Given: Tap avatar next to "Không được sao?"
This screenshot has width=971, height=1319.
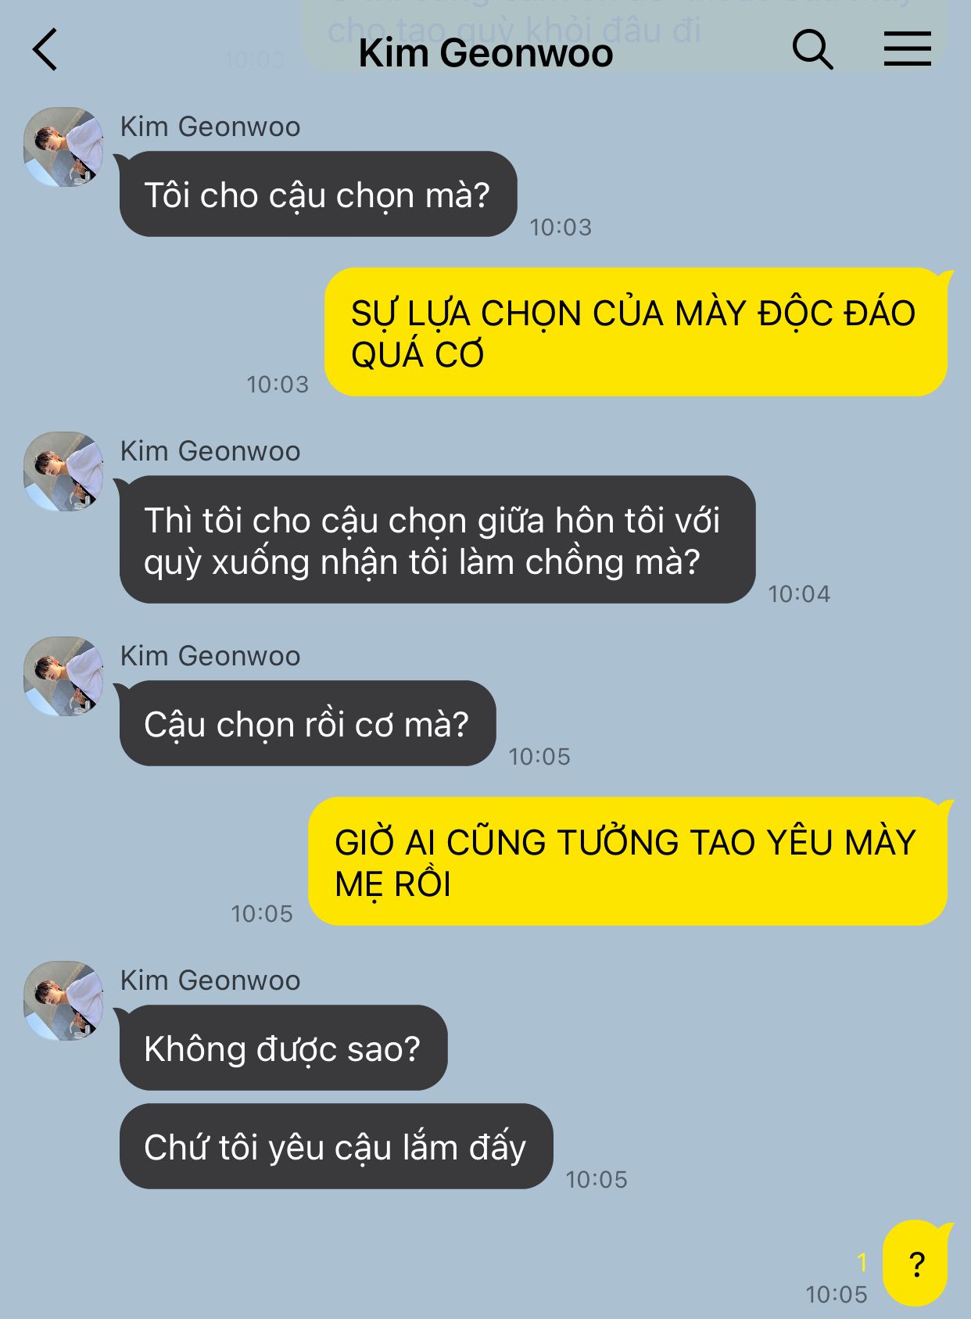Looking at the screenshot, I should [x=63, y=1001].
